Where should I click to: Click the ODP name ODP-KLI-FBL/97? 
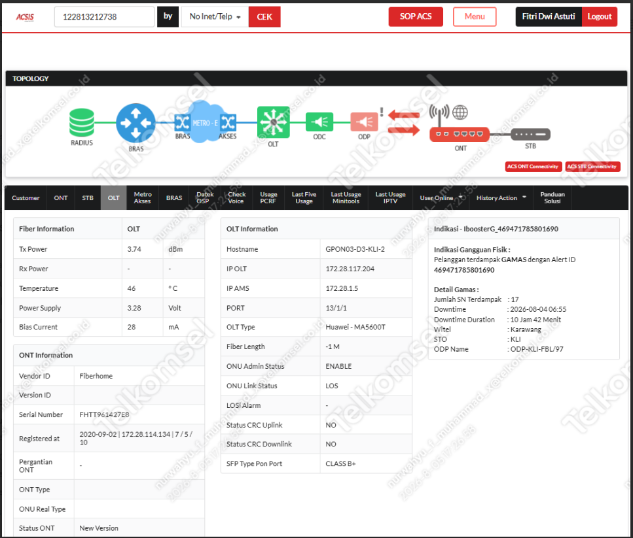[537, 349]
